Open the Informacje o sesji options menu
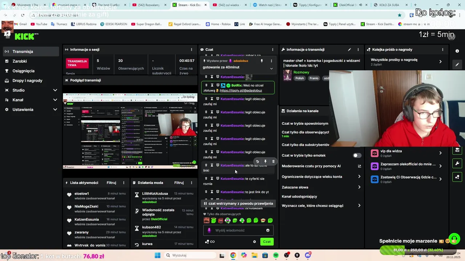 tap(191, 49)
